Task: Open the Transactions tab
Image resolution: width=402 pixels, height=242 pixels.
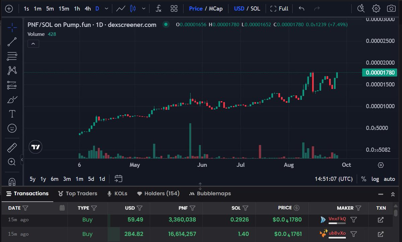Action: [x=27, y=194]
